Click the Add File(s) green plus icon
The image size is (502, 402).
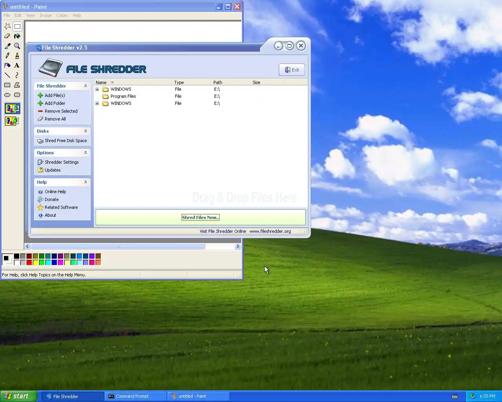coord(40,95)
